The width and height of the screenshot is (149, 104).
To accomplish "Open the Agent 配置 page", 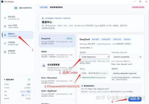I will [x=18, y=26].
